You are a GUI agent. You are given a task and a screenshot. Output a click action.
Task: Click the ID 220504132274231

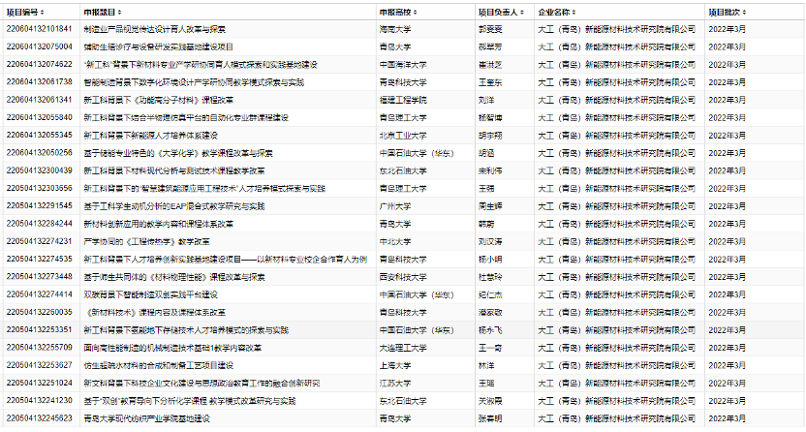click(39, 241)
